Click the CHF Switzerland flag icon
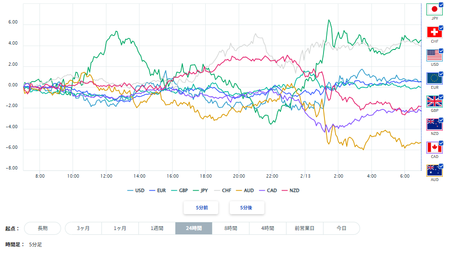This screenshot has width=449, height=254. pos(434,32)
